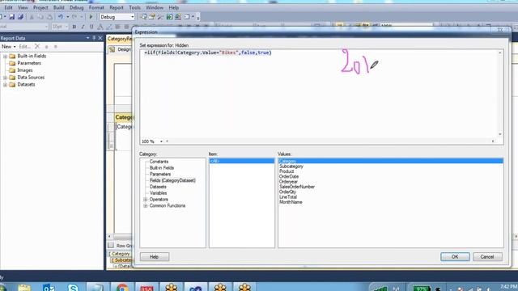The width and height of the screenshot is (518, 291).
Task: Expand the Operators category node
Action: click(146, 200)
